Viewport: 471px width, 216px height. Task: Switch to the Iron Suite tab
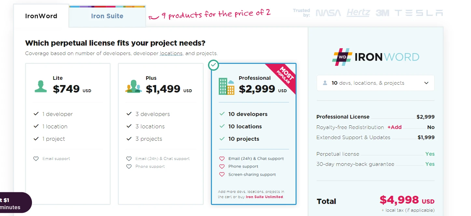coord(107,16)
